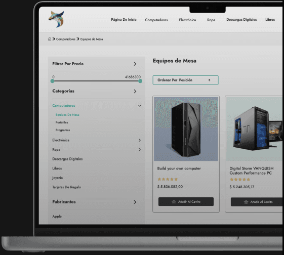Click star rating under Digital Storm VANQUISH
Image resolution: width=284 pixels, height=255 pixels.
point(240,180)
